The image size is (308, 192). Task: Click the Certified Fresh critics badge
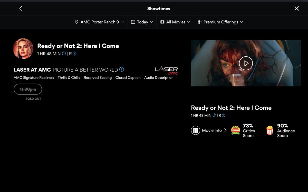[x=236, y=130]
